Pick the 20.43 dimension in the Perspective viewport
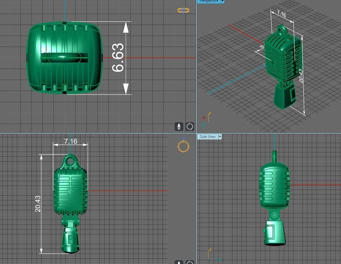 pyautogui.click(x=301, y=76)
